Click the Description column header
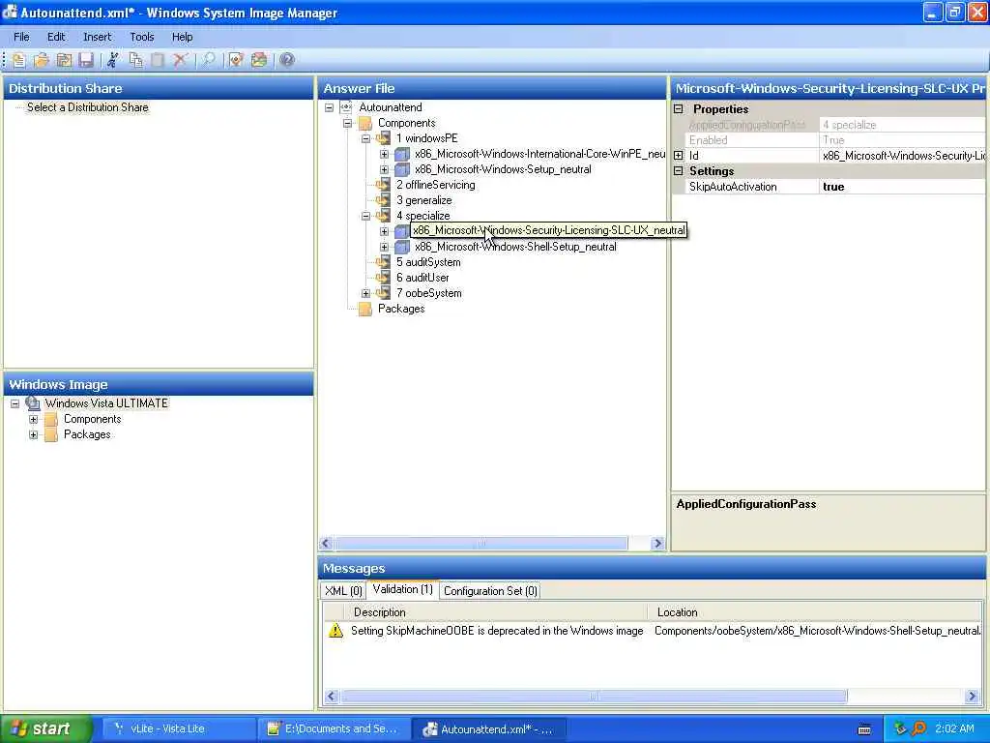The height and width of the screenshot is (743, 990). click(496, 612)
